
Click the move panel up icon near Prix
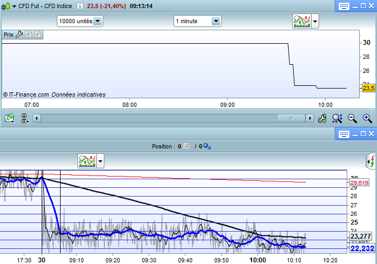pyautogui.click(x=37, y=35)
